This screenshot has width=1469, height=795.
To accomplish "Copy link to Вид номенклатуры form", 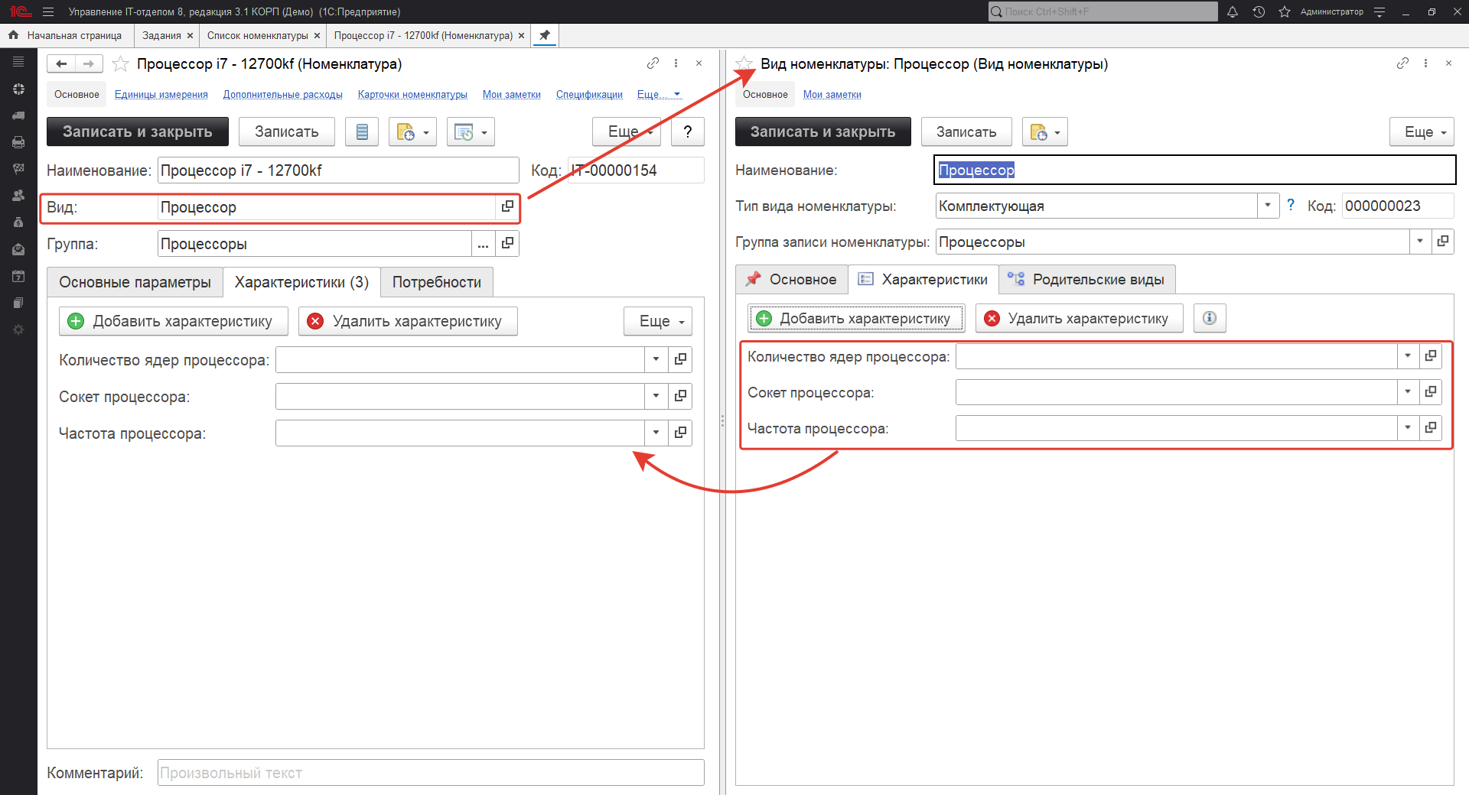I will [x=1402, y=63].
